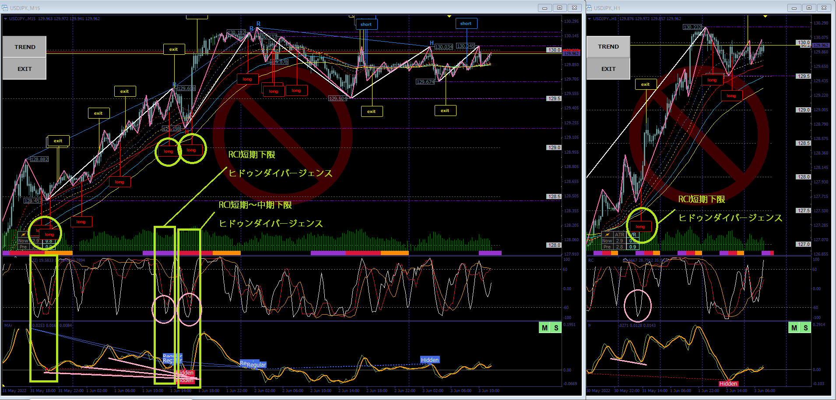Click the 2 Jun 14:00 time label in M15
The height and width of the screenshot is (400, 836).
[x=349, y=391]
